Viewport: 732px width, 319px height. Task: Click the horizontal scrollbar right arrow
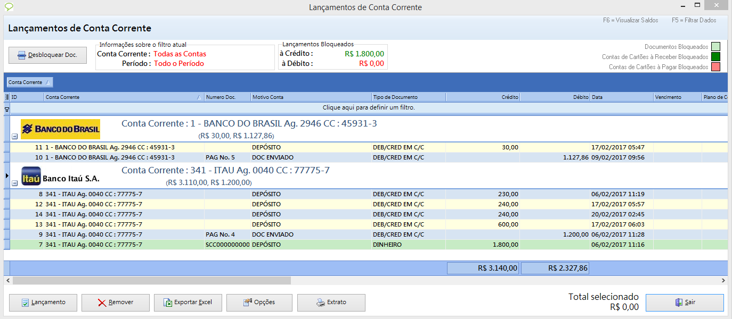[x=723, y=280]
